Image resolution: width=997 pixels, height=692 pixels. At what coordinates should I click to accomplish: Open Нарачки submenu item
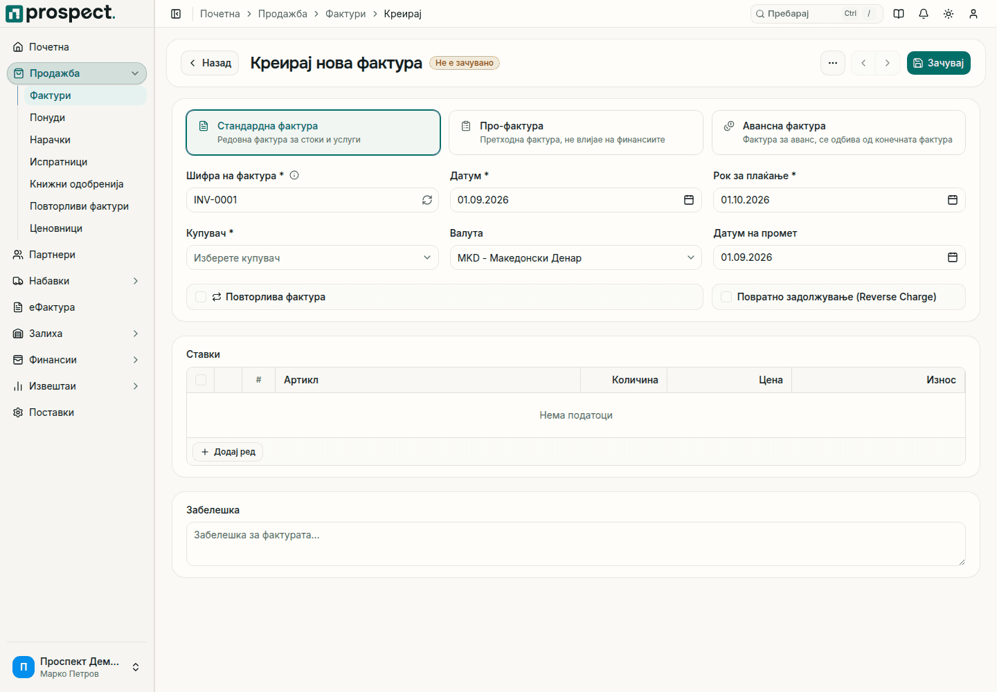pos(85,140)
